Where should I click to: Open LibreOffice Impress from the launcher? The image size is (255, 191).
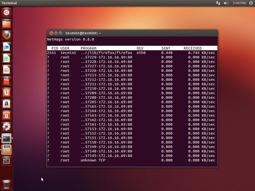click(x=6, y=70)
